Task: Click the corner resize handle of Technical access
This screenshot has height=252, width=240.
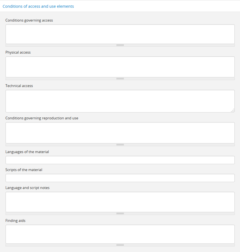Action: pos(233,111)
